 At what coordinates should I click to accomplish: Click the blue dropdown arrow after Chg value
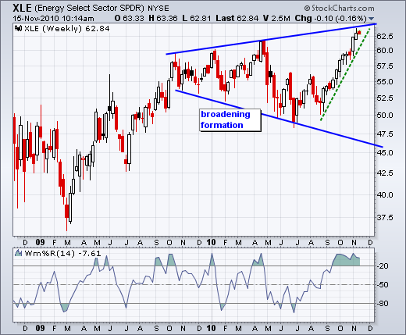[x=372, y=19]
